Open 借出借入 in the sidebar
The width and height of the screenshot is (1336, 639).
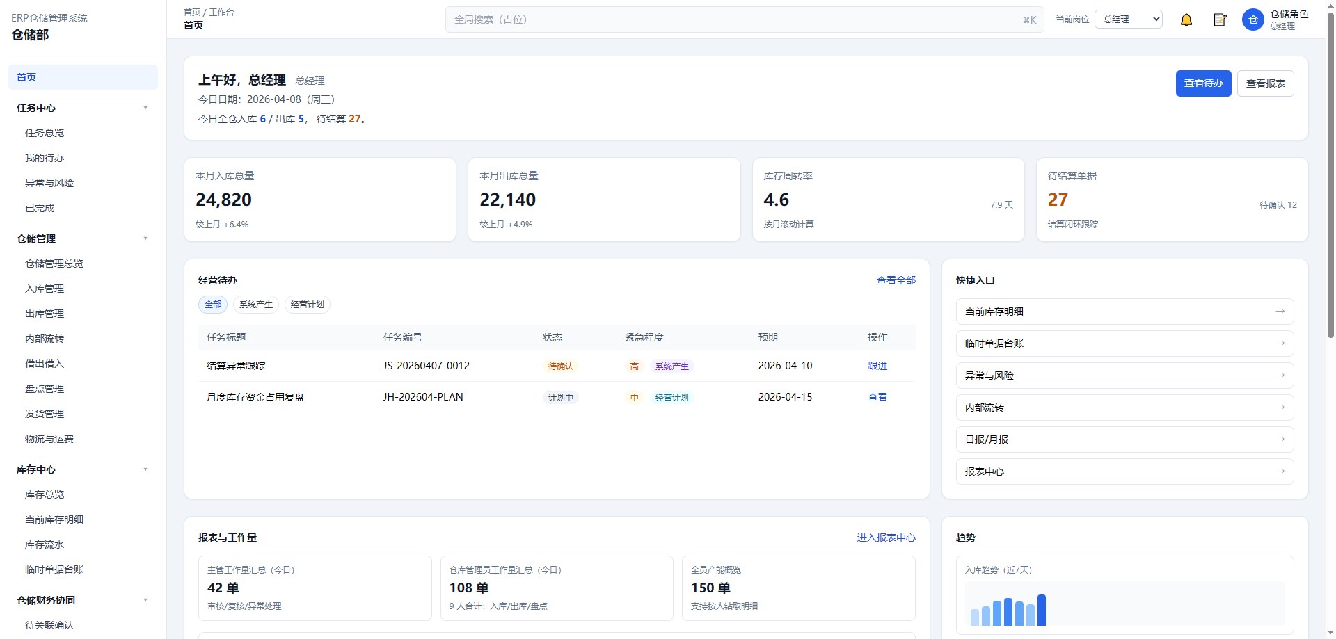tap(83, 364)
